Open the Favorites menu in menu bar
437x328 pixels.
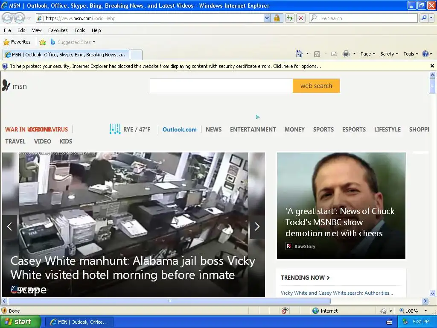58,30
